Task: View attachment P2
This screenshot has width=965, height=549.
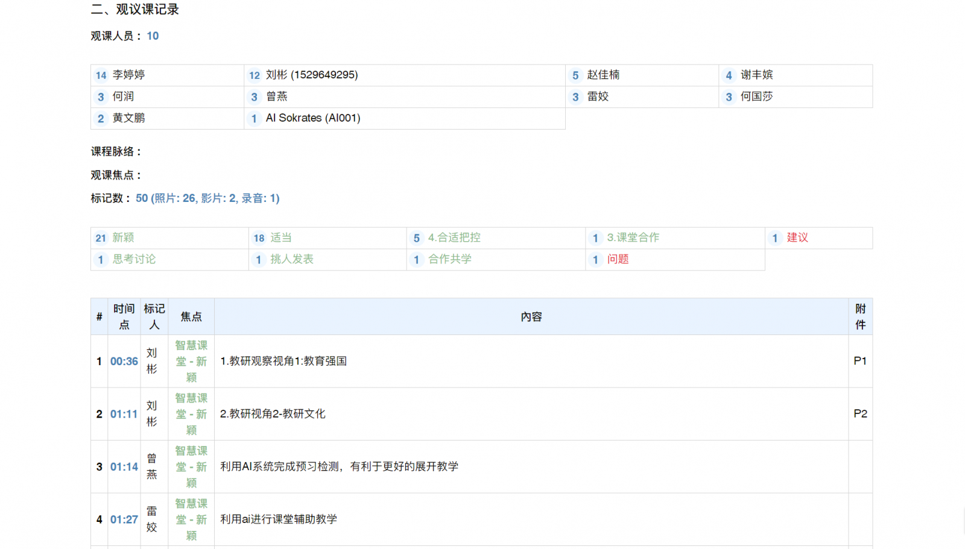Action: coord(860,414)
